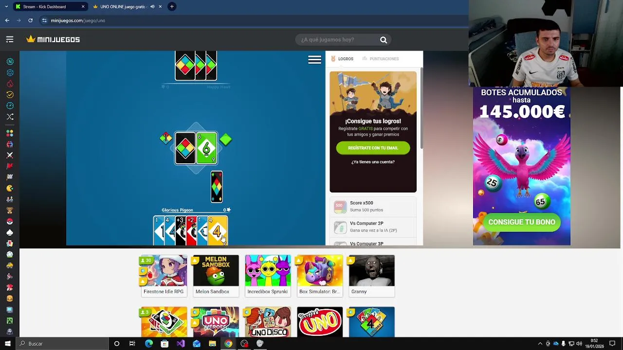623x350 pixels.
Task: Select the LOGROS tab
Action: (342, 59)
